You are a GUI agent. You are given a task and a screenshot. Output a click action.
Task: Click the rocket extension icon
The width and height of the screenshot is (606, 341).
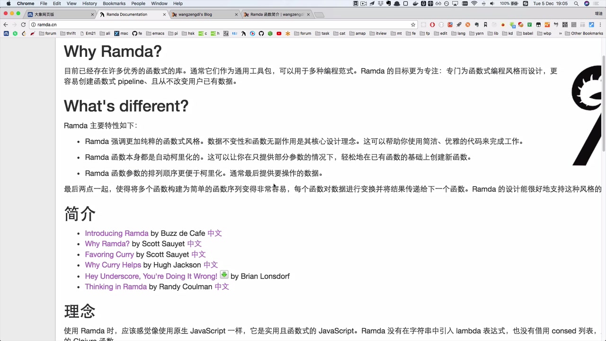pos(459,25)
